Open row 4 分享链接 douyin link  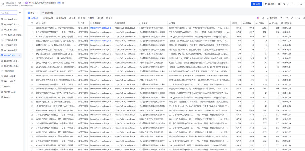(101, 41)
